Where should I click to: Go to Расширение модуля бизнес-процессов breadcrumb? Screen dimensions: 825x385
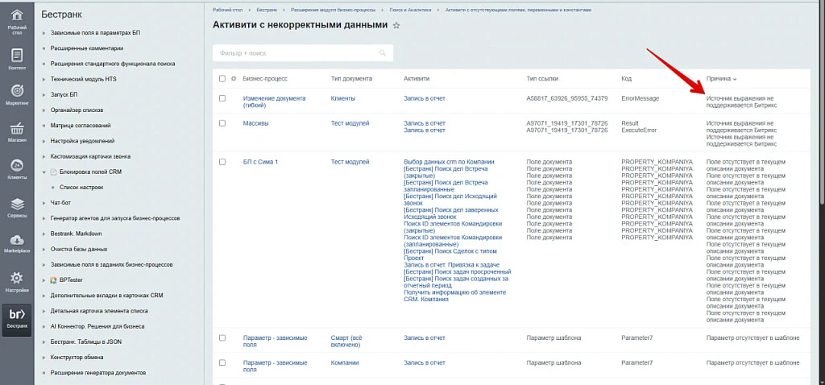pyautogui.click(x=334, y=10)
